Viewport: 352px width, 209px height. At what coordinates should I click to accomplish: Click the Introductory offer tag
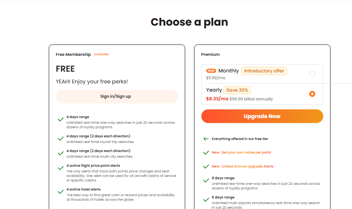[x=264, y=71]
